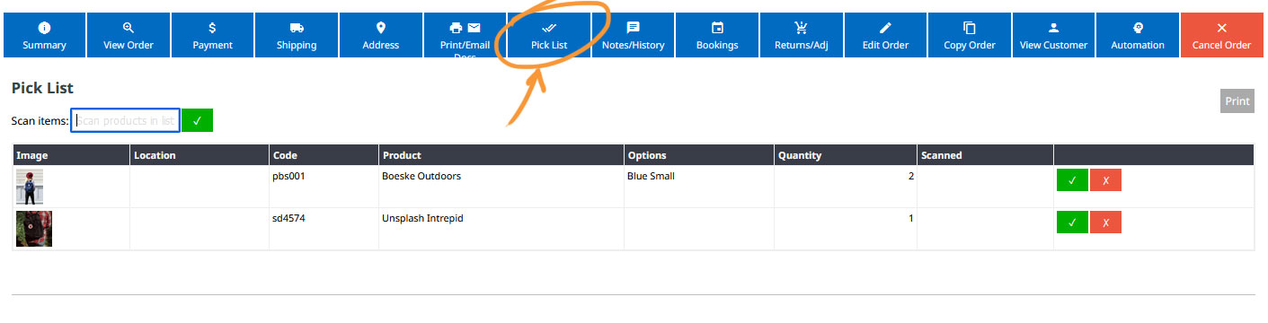The height and width of the screenshot is (323, 1268).
Task: Click the Pick List page heading
Action: (x=42, y=88)
